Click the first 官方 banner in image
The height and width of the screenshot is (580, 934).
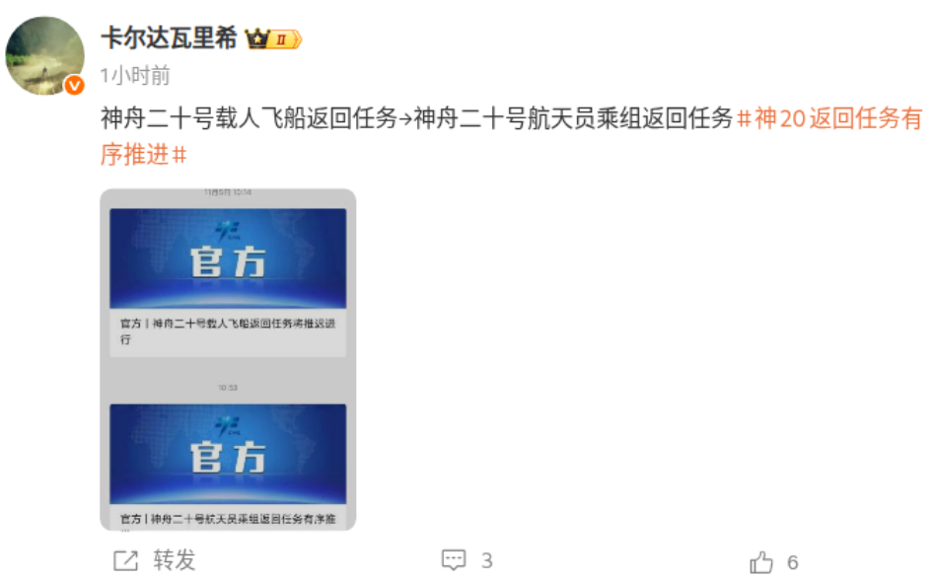click(x=228, y=258)
